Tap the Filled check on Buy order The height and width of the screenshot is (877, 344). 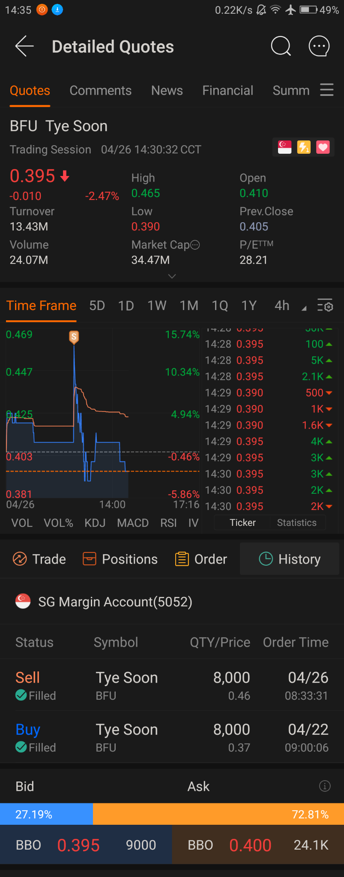[x=21, y=747]
